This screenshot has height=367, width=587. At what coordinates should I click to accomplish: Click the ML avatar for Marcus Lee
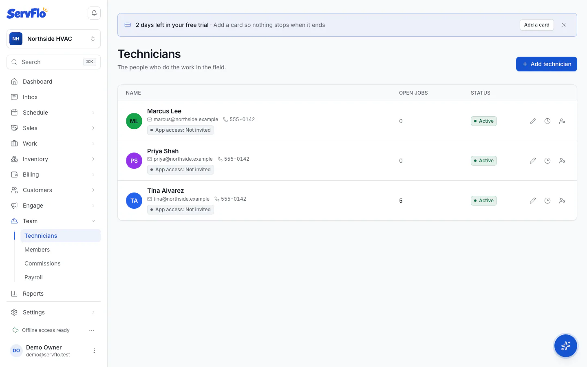point(134,121)
